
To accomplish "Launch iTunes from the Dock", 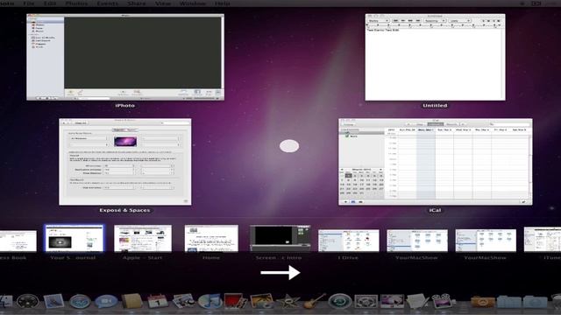I will [209, 301].
